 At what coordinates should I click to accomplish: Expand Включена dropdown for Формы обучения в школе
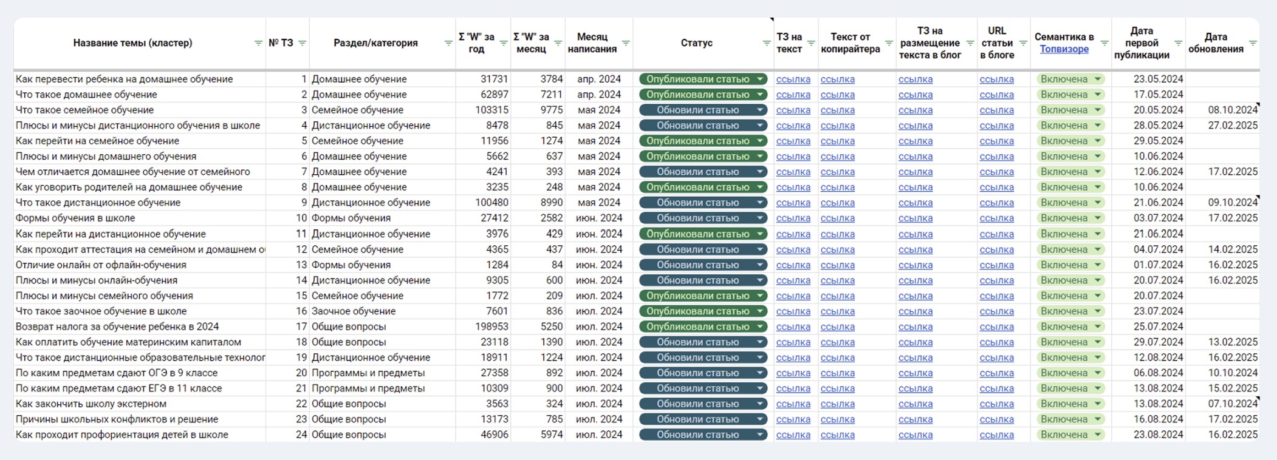coord(1098,218)
